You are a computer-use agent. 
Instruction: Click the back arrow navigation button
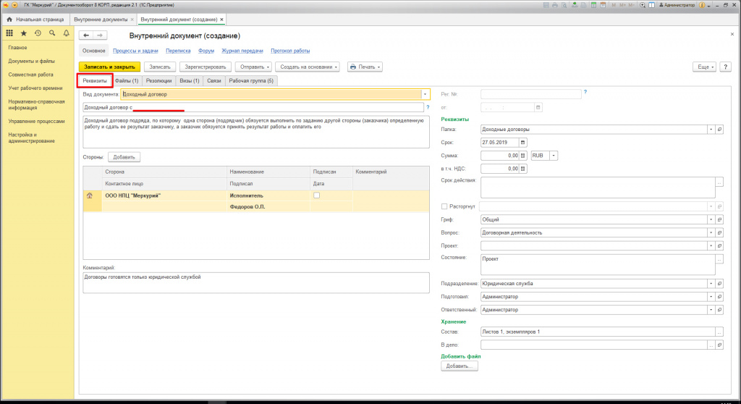point(86,35)
